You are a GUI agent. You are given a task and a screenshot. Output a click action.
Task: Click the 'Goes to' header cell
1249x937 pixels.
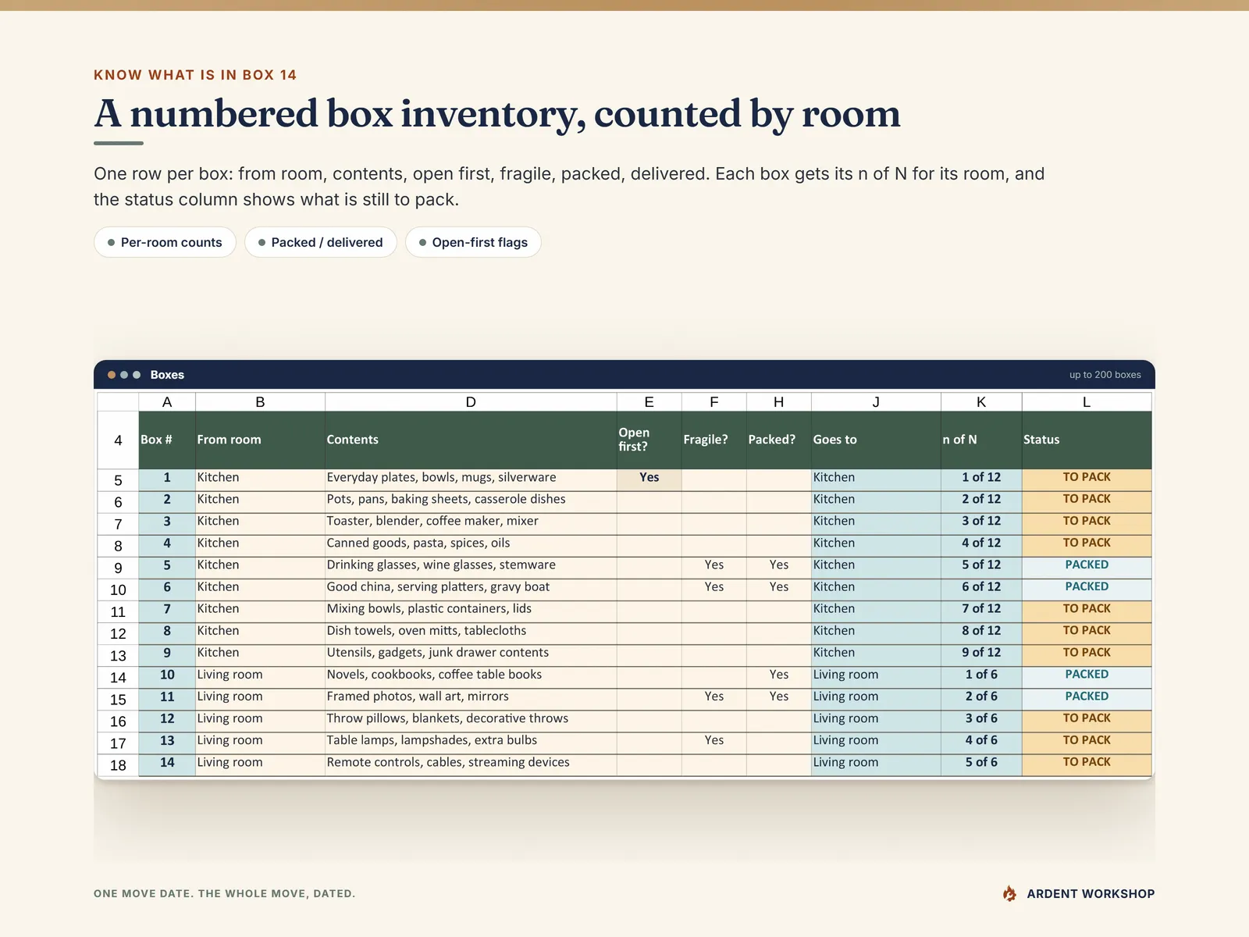coord(876,440)
